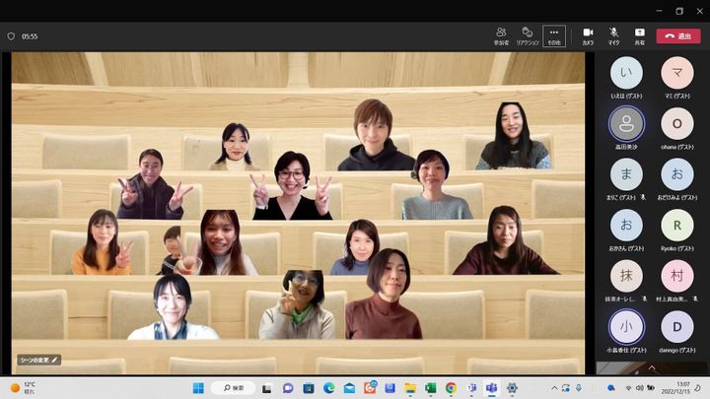This screenshot has height=399, width=710.
Task: Unmute the microphone (マイク)
Action: tap(613, 35)
